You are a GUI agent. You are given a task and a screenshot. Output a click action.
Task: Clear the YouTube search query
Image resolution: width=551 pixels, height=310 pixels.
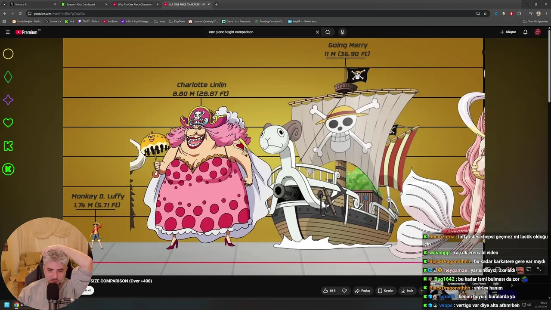coord(317,32)
